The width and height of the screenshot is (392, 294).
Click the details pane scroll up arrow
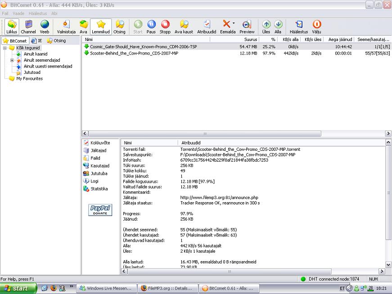388,143
